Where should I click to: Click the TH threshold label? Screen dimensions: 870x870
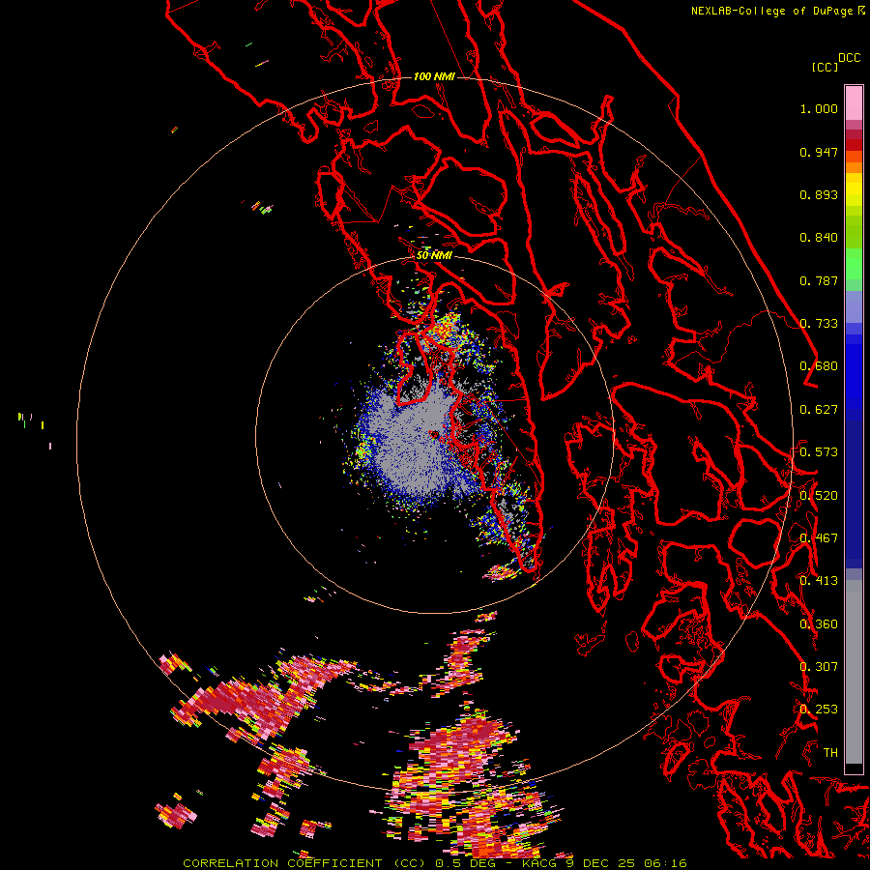(830, 753)
